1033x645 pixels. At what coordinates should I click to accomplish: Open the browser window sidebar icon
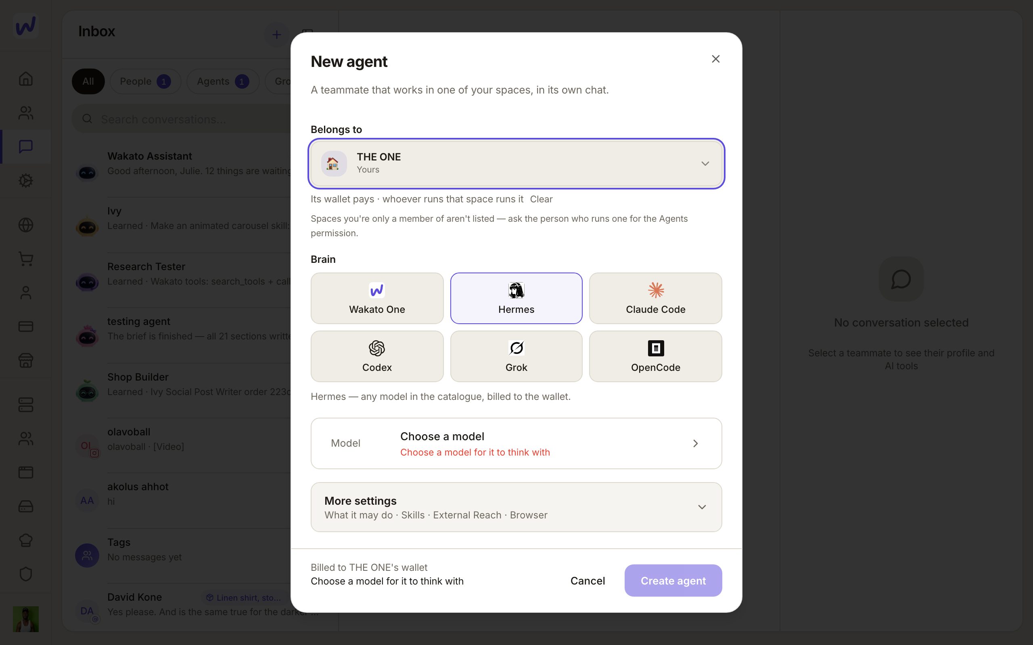coord(25,472)
